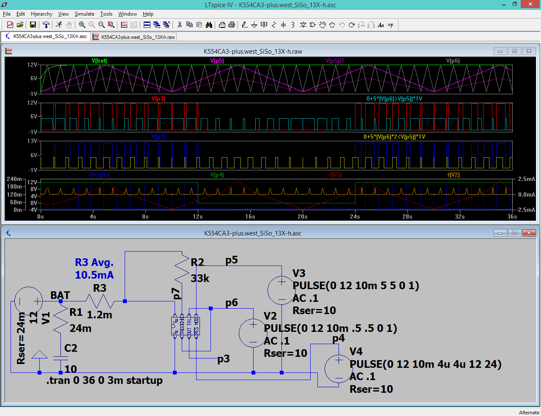541x416 pixels.
Task: Create a new schematic from the toolbar
Action: (x=10, y=25)
